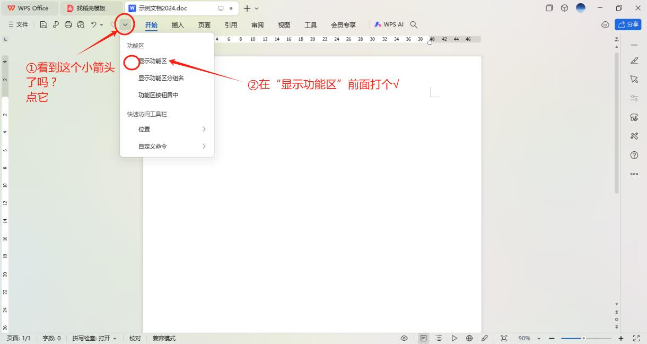This screenshot has width=647, height=344.
Task: Switch to the 视图 ribbon tab
Action: (x=284, y=25)
